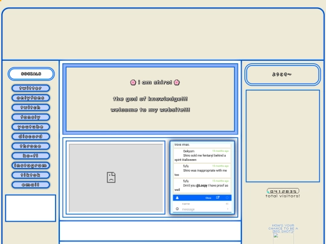Go to the youtube link
This screenshot has width=326, height=244.
[x=31, y=127]
